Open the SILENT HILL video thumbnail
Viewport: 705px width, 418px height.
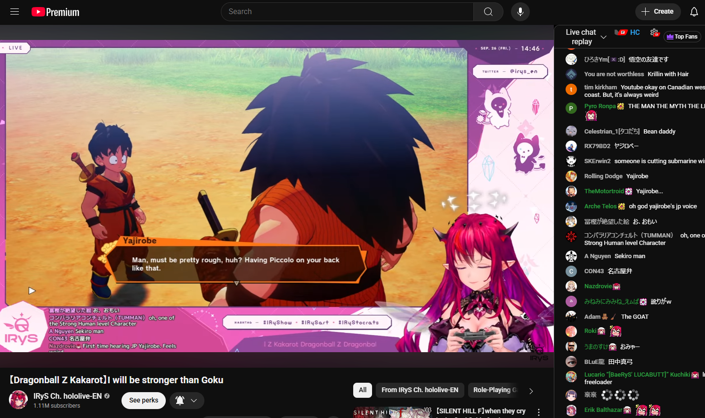392,412
